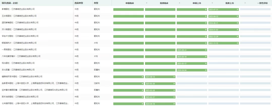Click the 2025-03-14 application progress bar

click(192, 57)
